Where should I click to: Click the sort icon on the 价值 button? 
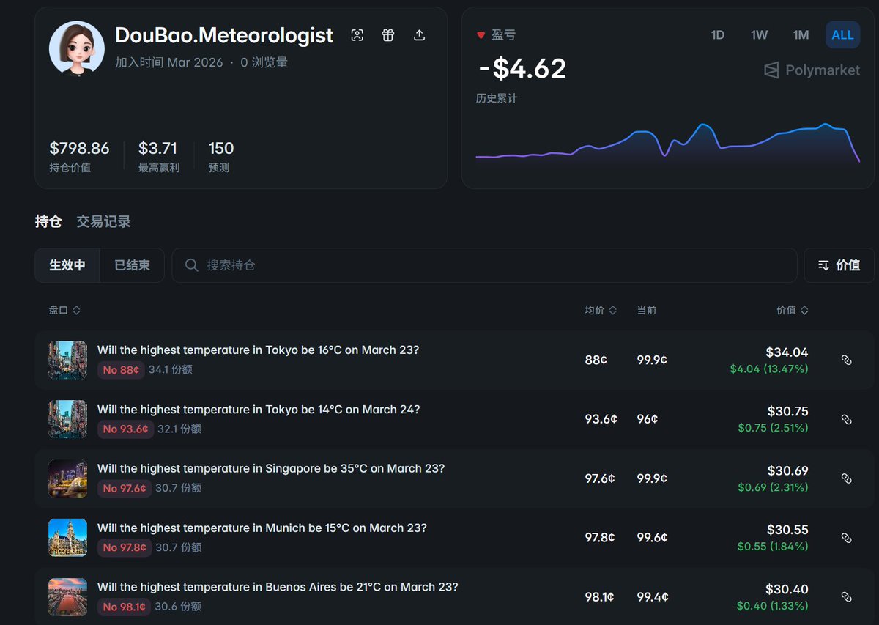click(823, 265)
